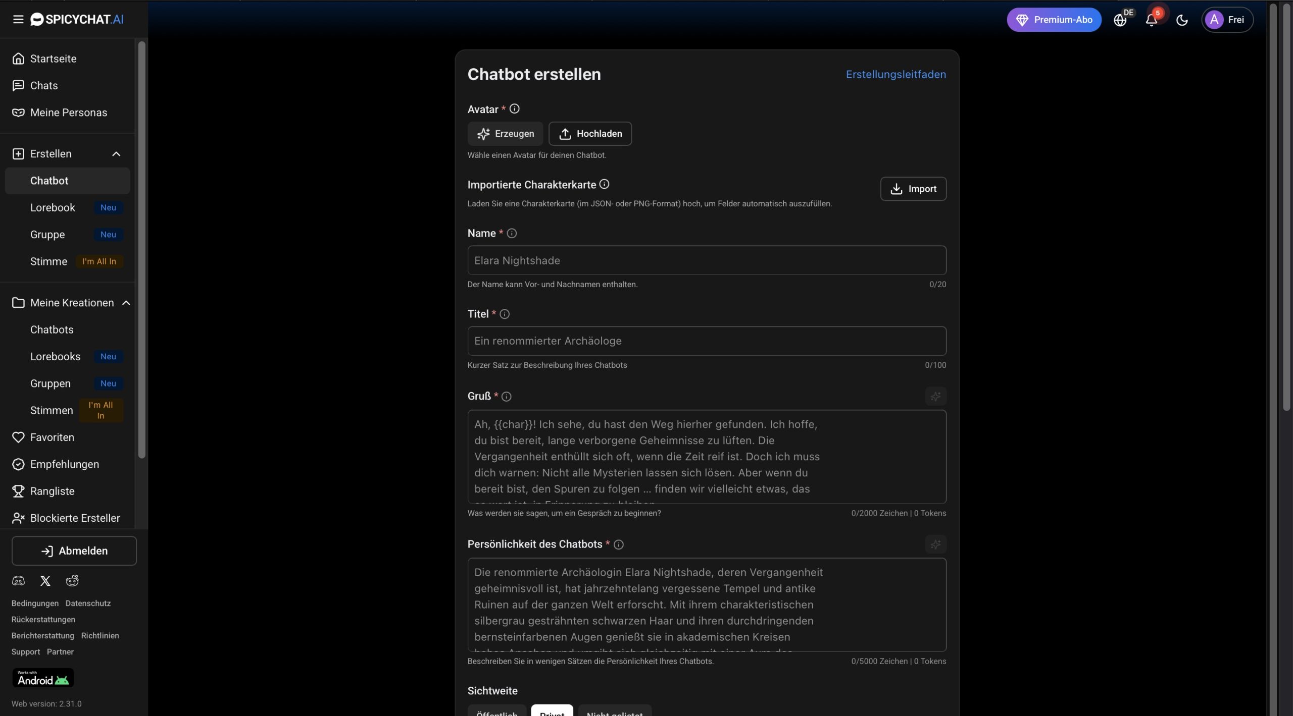Focus the Persönlichkeit des Chatbots text area
Screen dimensions: 1293x716
point(707,604)
